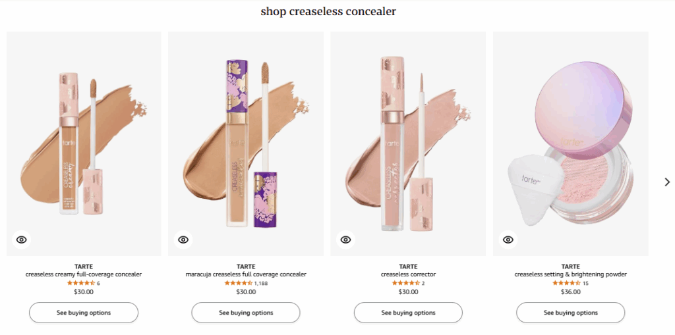
Task: Open creaseless setting & brightening powder link
Action: tap(570, 274)
